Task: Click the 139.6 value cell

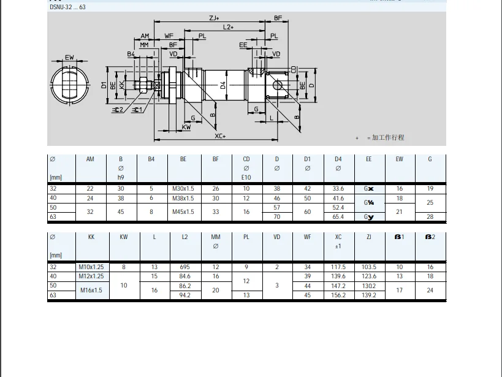Action: click(338, 276)
